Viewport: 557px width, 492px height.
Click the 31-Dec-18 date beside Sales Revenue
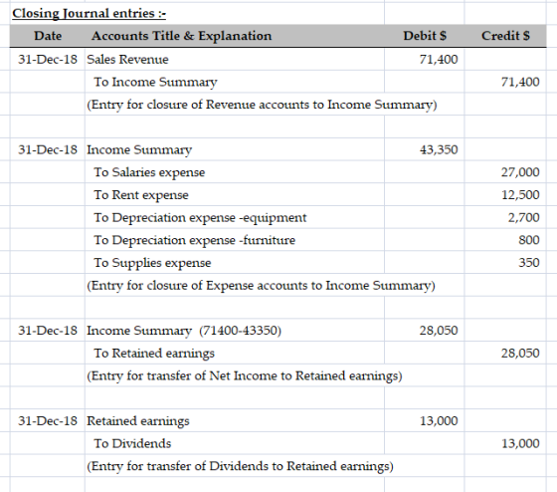pyautogui.click(x=48, y=59)
